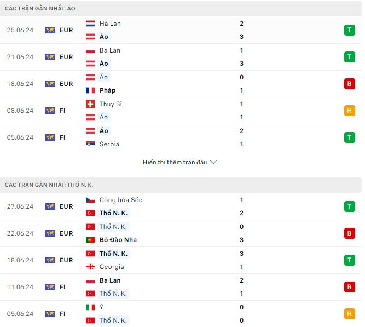Click the France flag next to Pháp

90,90
